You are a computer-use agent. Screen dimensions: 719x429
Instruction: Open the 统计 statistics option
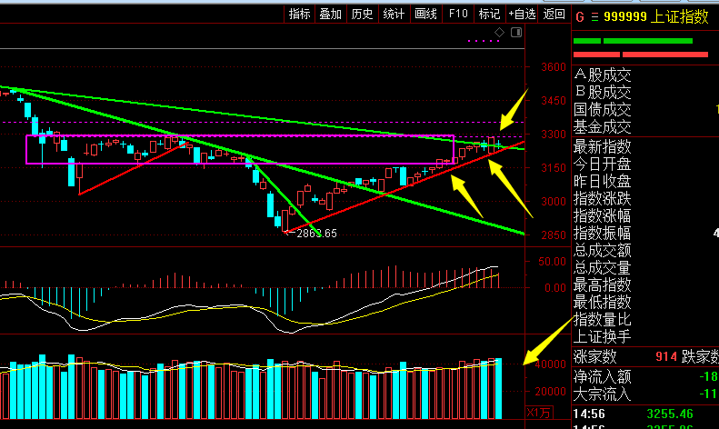coord(394,15)
